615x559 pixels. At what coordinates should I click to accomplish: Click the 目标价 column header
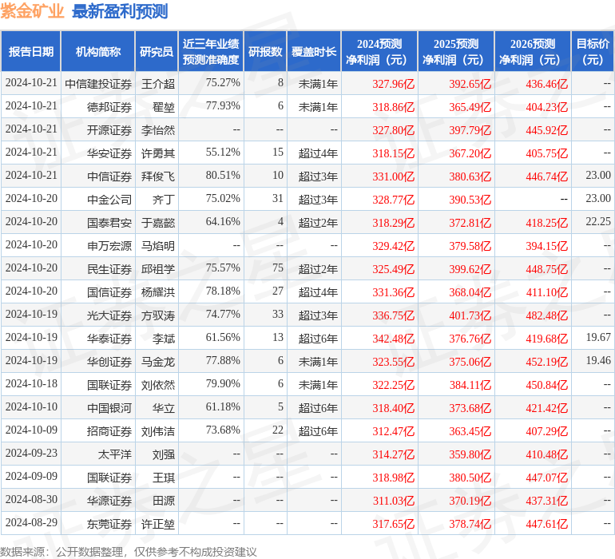click(x=593, y=51)
